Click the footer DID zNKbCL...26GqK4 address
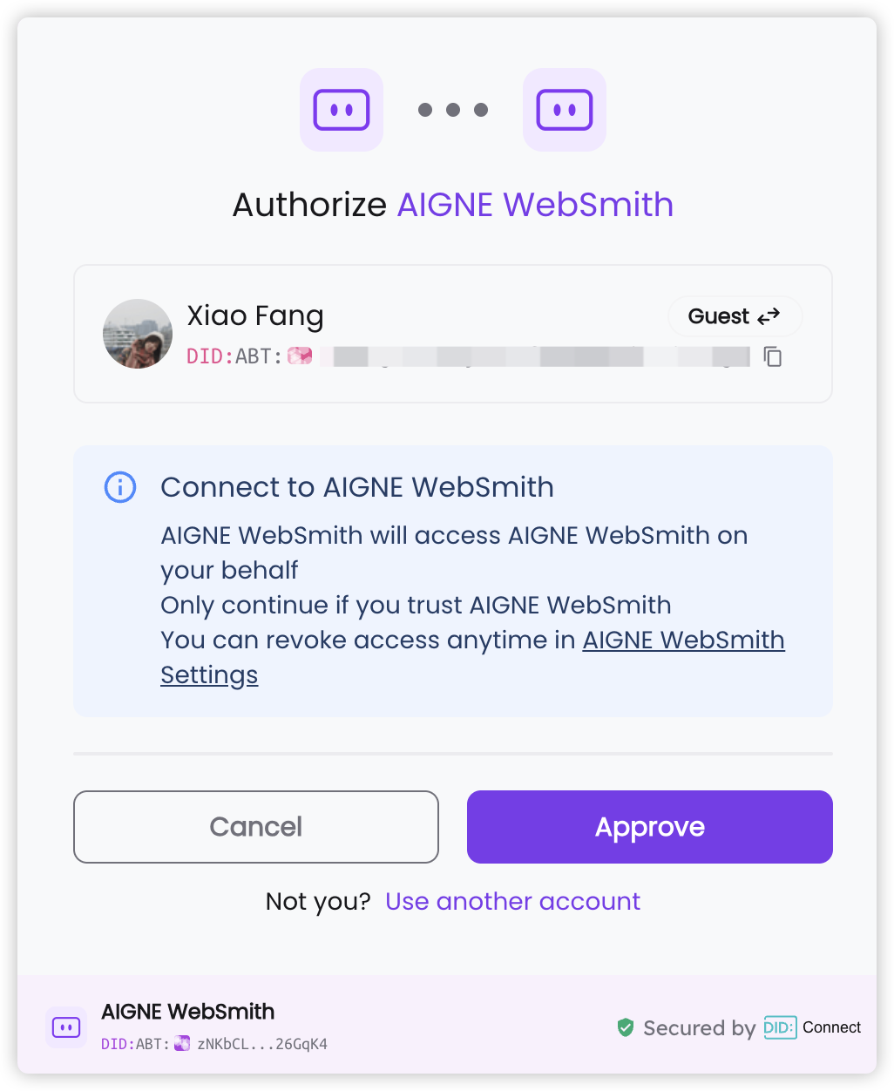Image resolution: width=894 pixels, height=1091 pixels. (262, 1044)
